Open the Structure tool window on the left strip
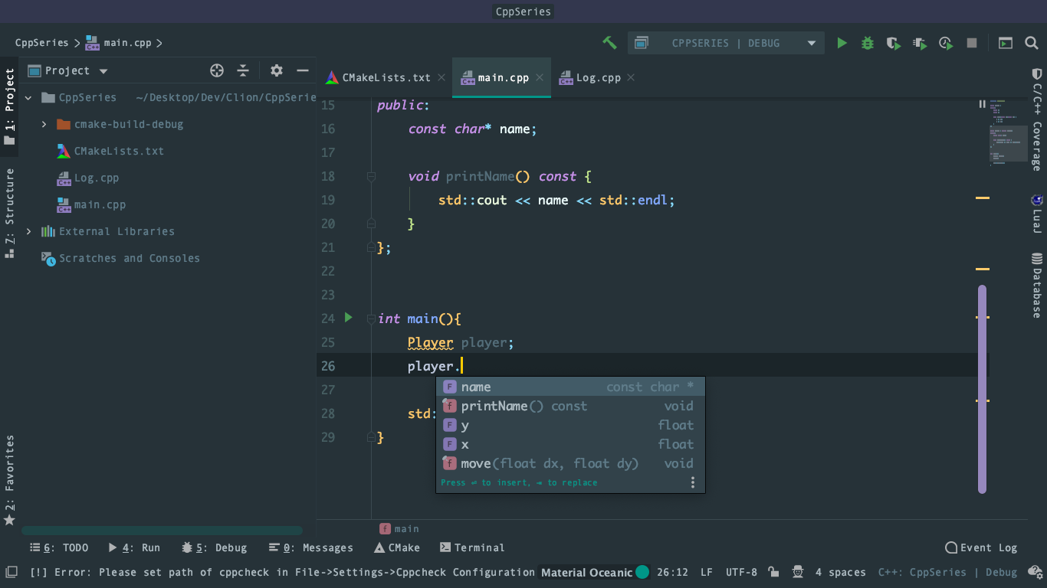 [9, 214]
